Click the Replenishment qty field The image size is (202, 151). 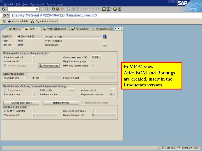tap(104, 115)
